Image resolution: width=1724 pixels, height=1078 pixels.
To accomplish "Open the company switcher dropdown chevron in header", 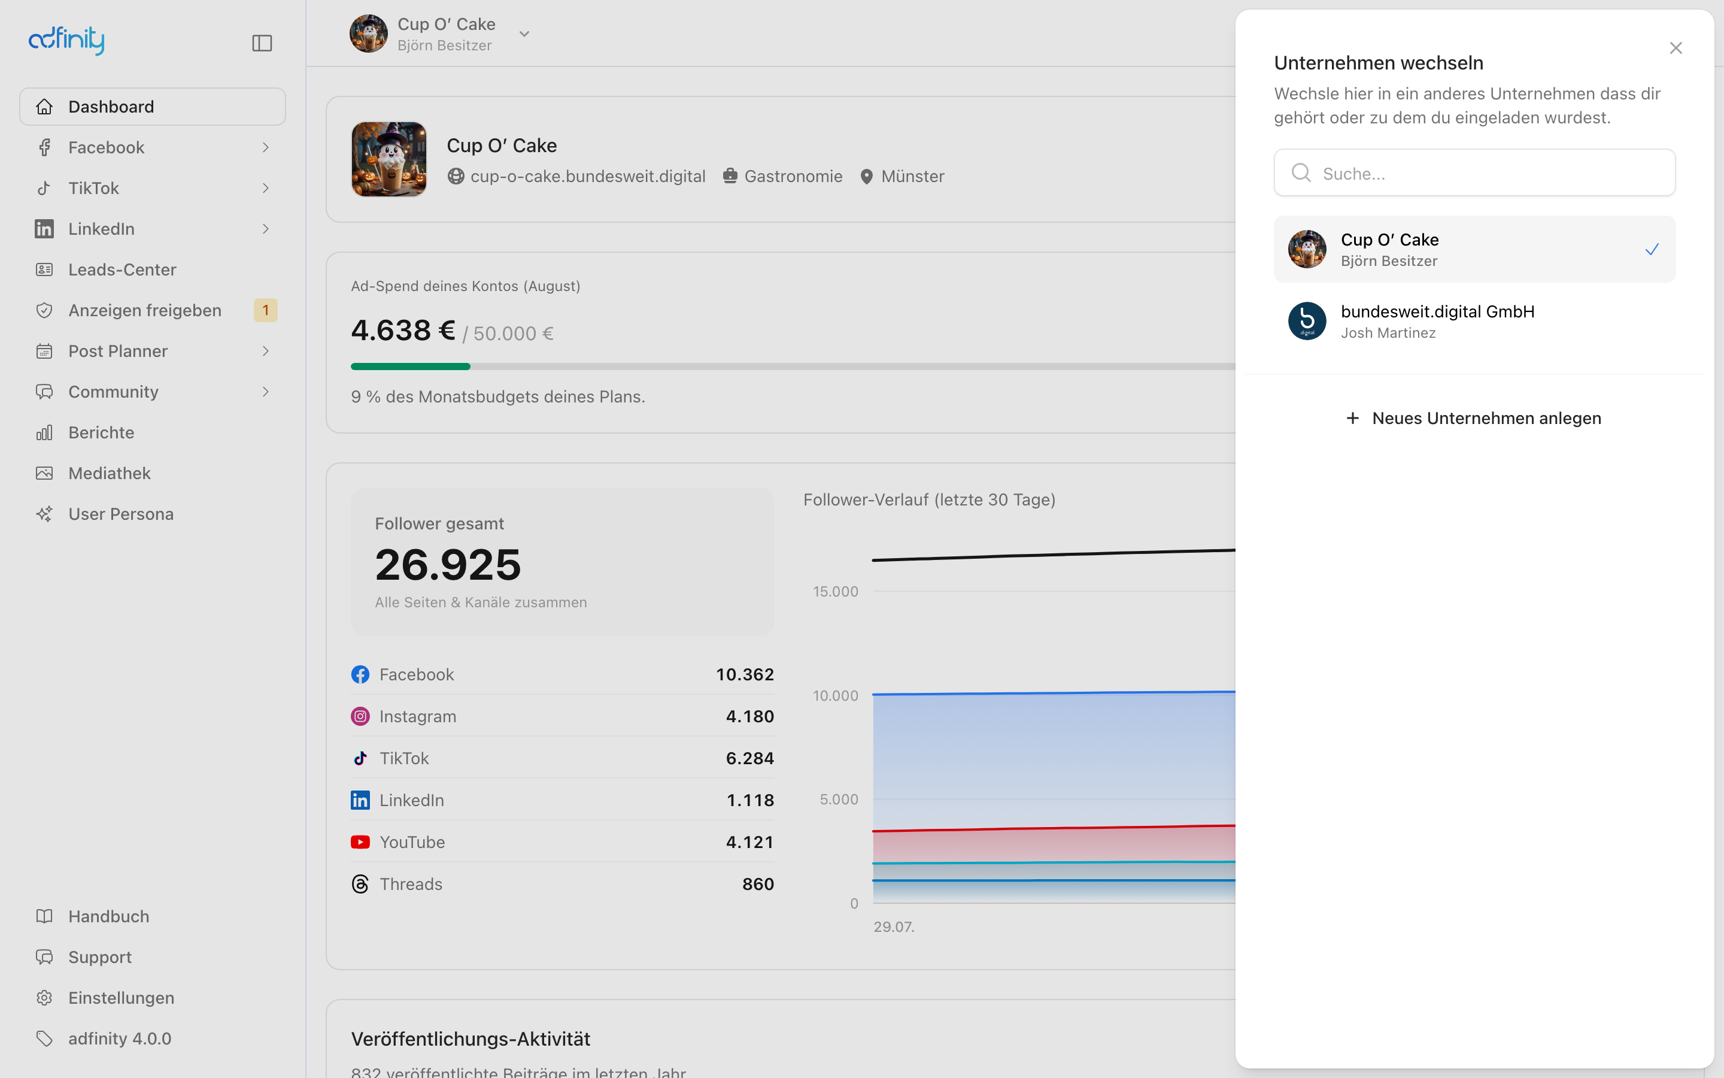I will pos(524,34).
